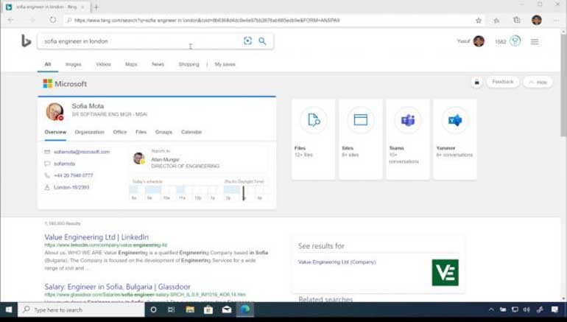Open browser settings ellipsis menu
567x322 pixels.
pyautogui.click(x=556, y=20)
